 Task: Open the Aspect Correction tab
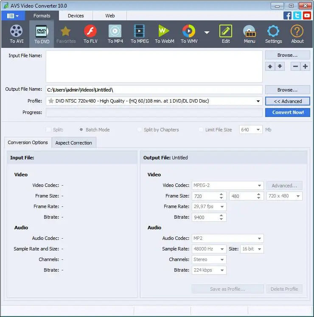coord(73,143)
